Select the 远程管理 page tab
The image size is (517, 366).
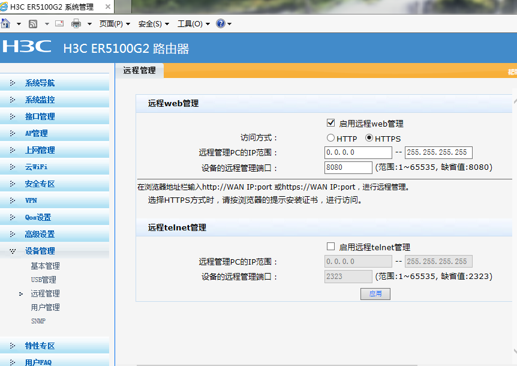coord(139,71)
